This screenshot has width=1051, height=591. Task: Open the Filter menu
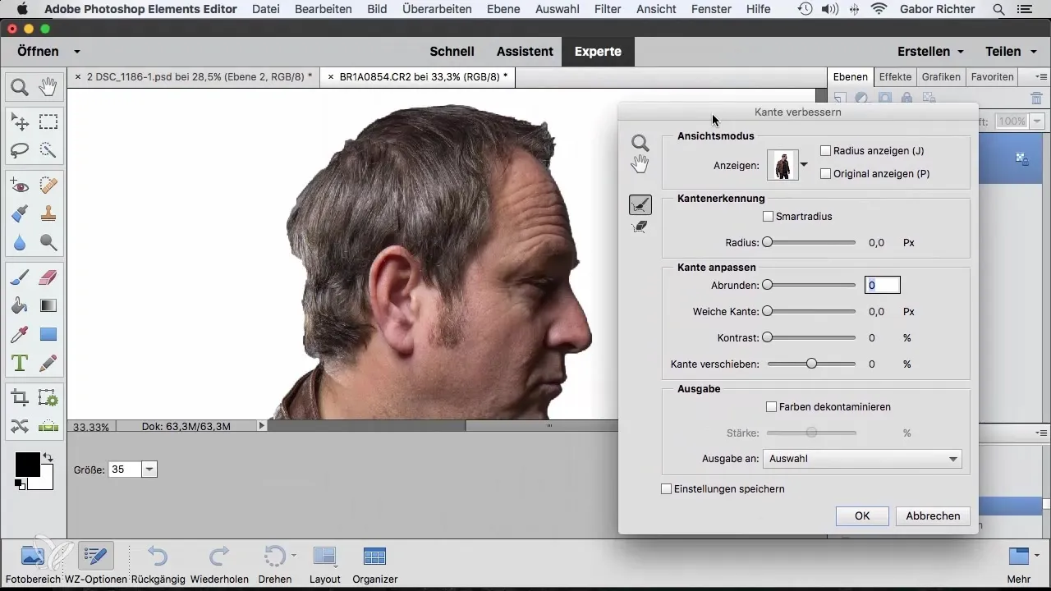tap(607, 9)
